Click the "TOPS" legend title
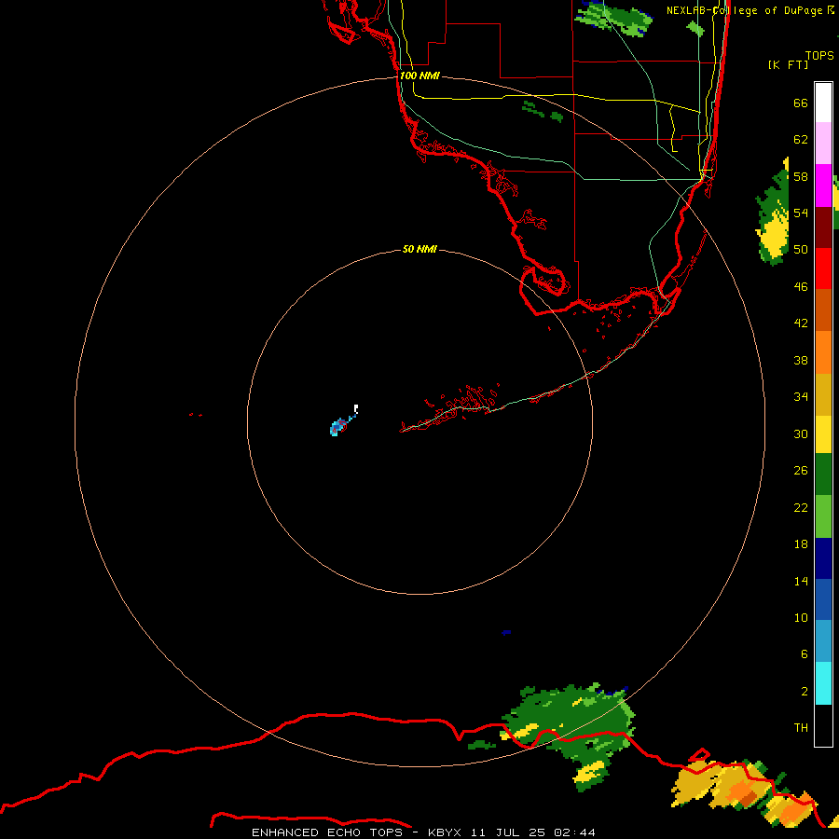This screenshot has width=839, height=839. [x=819, y=56]
